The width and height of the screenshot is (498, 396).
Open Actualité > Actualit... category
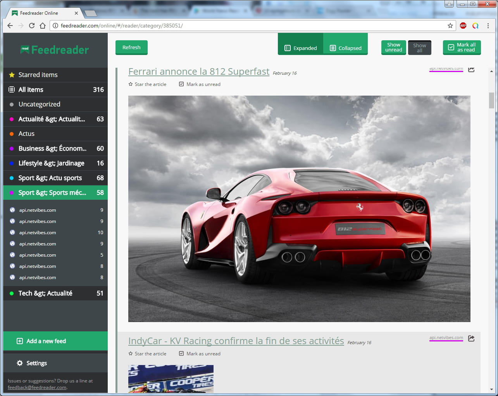[55, 119]
